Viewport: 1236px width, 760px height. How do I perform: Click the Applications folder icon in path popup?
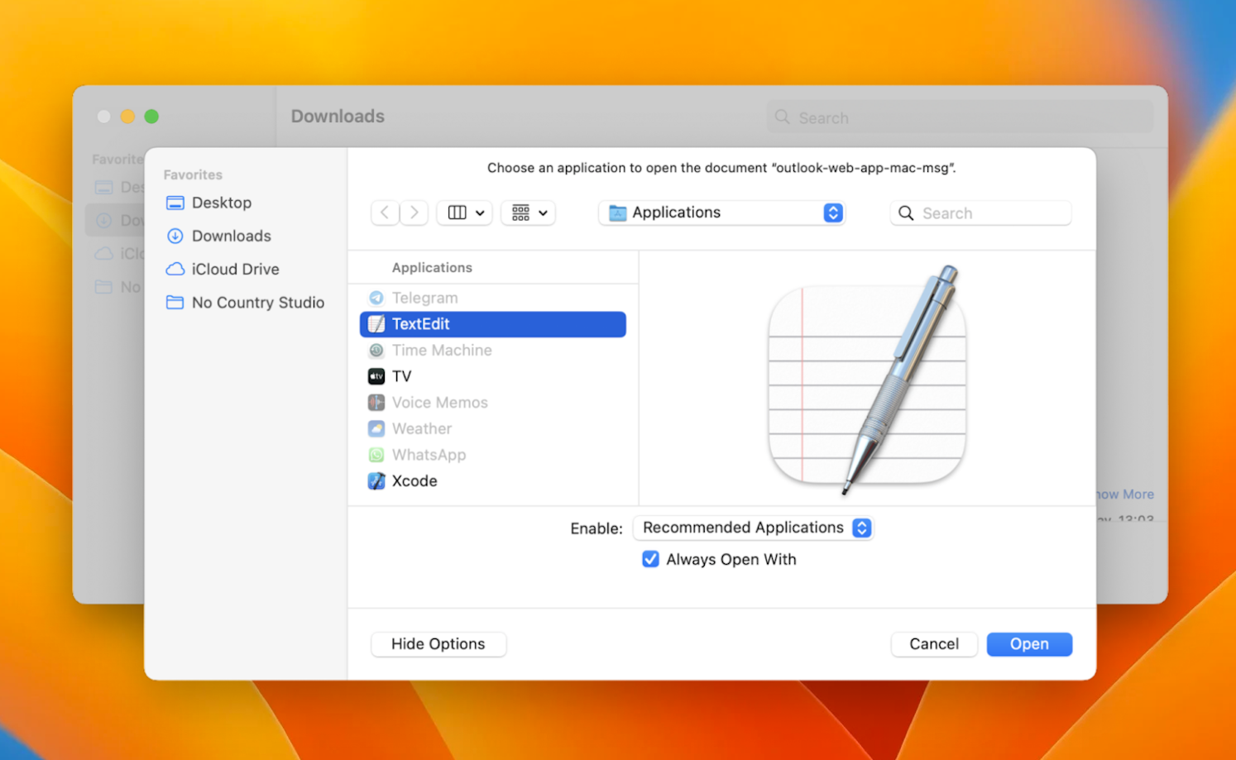tap(617, 213)
